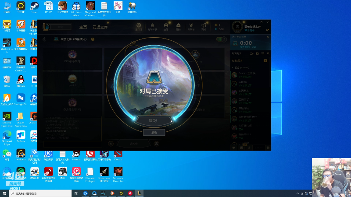Click the summoner avatar in top right
Viewport: 351px width, 197px height.
pos(237,27)
